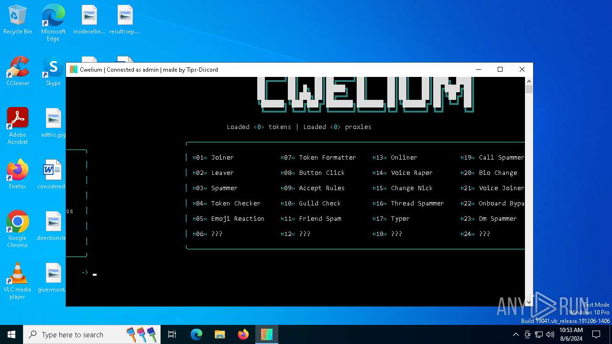Open CCleaner desktop shortcut
The width and height of the screenshot is (612, 344).
pyautogui.click(x=18, y=72)
